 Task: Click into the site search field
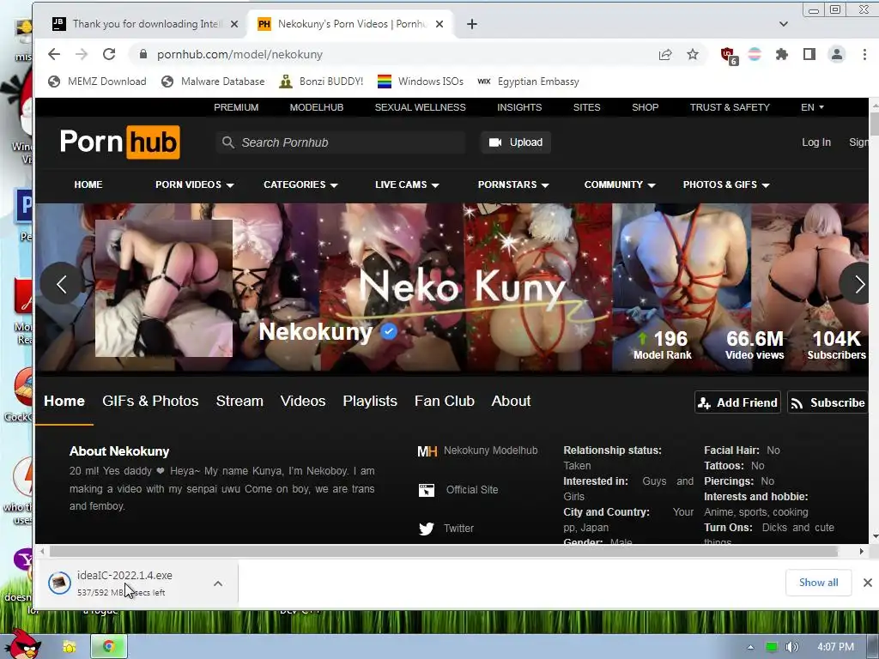point(341,142)
